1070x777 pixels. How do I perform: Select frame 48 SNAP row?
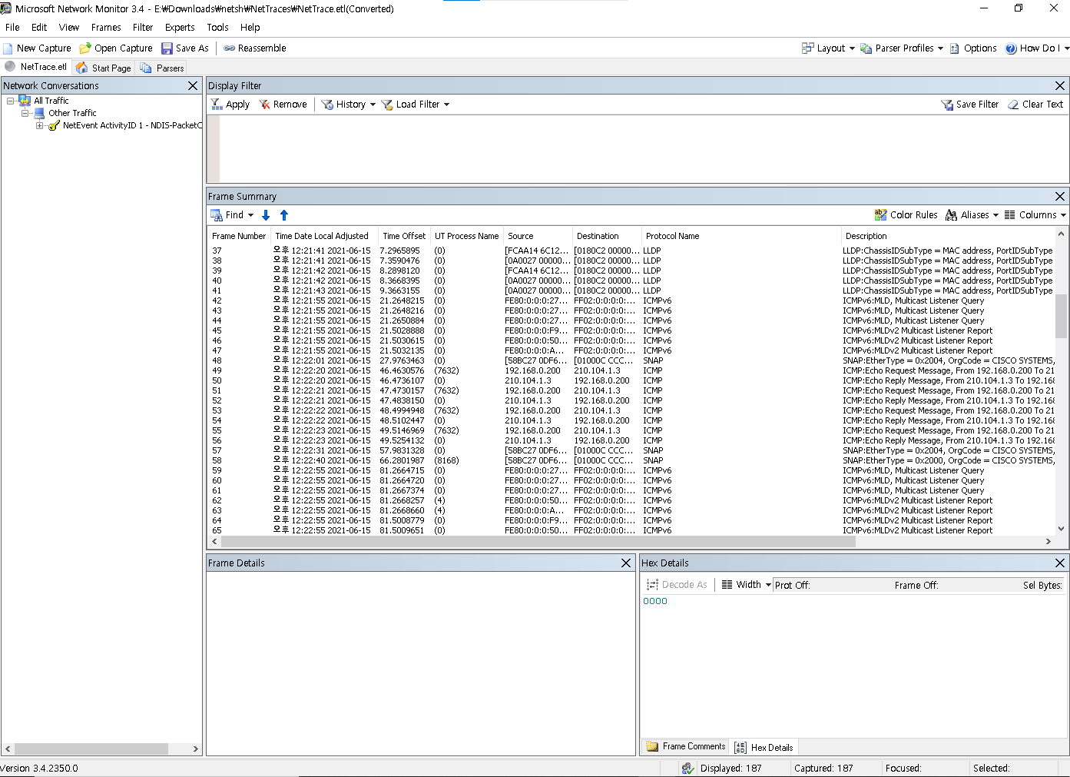point(631,360)
